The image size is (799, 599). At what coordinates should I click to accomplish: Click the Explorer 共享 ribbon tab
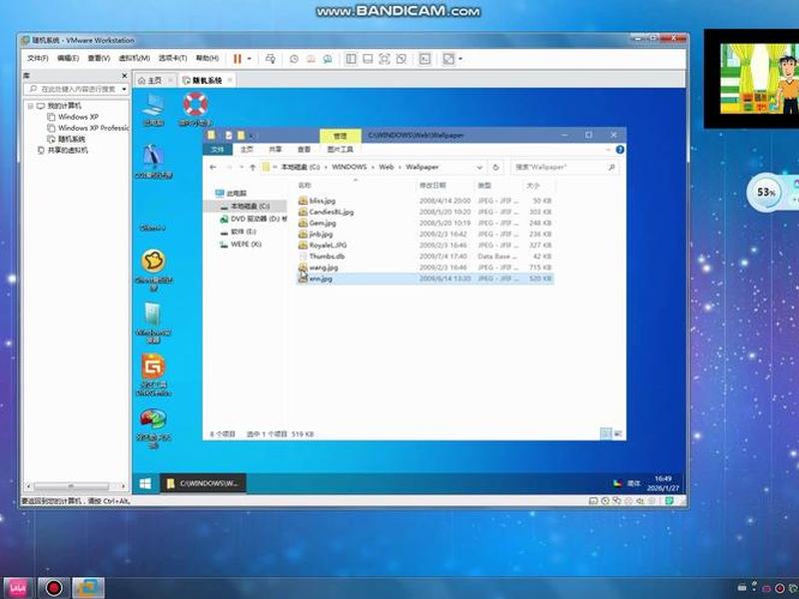(276, 149)
